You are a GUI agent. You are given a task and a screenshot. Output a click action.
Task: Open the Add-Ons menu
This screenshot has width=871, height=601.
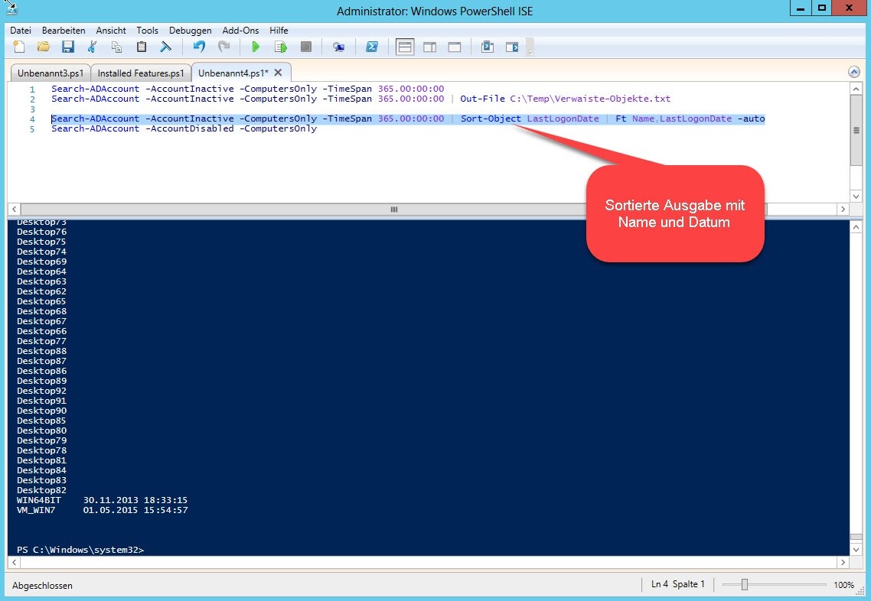pos(241,31)
